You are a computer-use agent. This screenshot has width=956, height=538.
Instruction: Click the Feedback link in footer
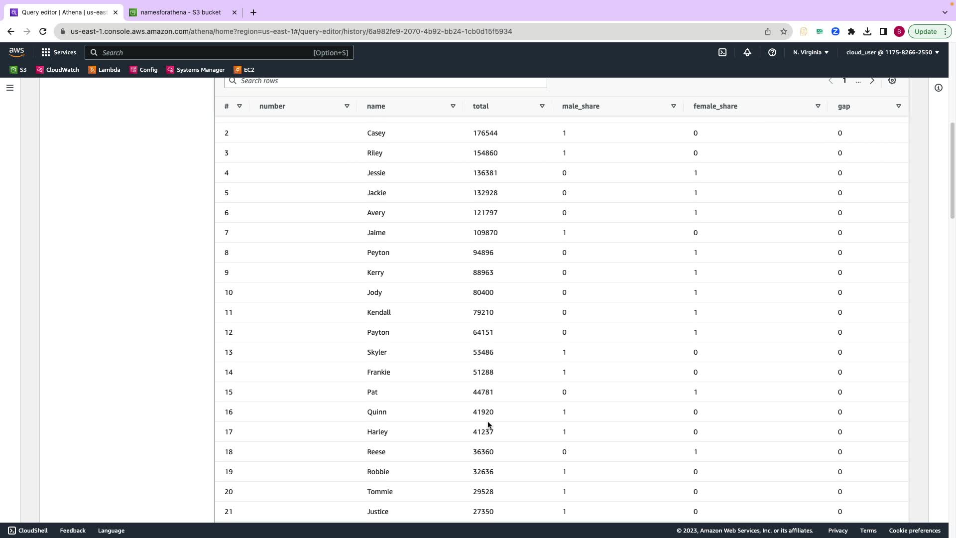(x=73, y=531)
